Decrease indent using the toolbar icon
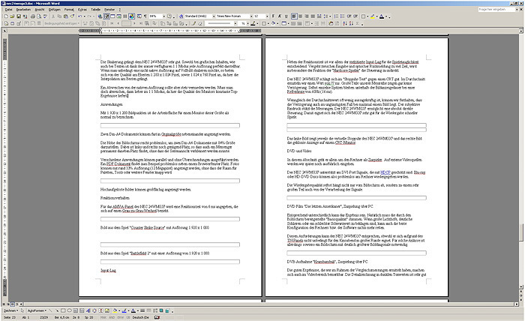The height and width of the screenshot is (321, 525). (349, 16)
